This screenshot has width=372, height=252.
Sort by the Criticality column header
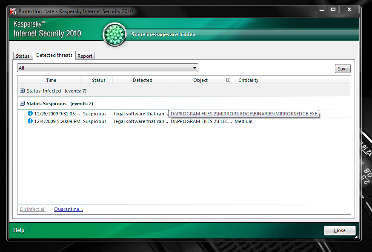[x=248, y=80]
